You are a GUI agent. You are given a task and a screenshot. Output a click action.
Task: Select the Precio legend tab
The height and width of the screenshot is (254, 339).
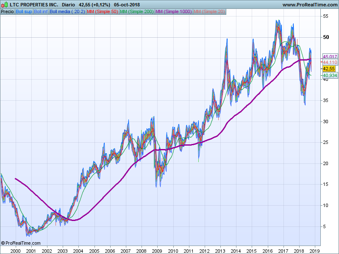(7, 12)
